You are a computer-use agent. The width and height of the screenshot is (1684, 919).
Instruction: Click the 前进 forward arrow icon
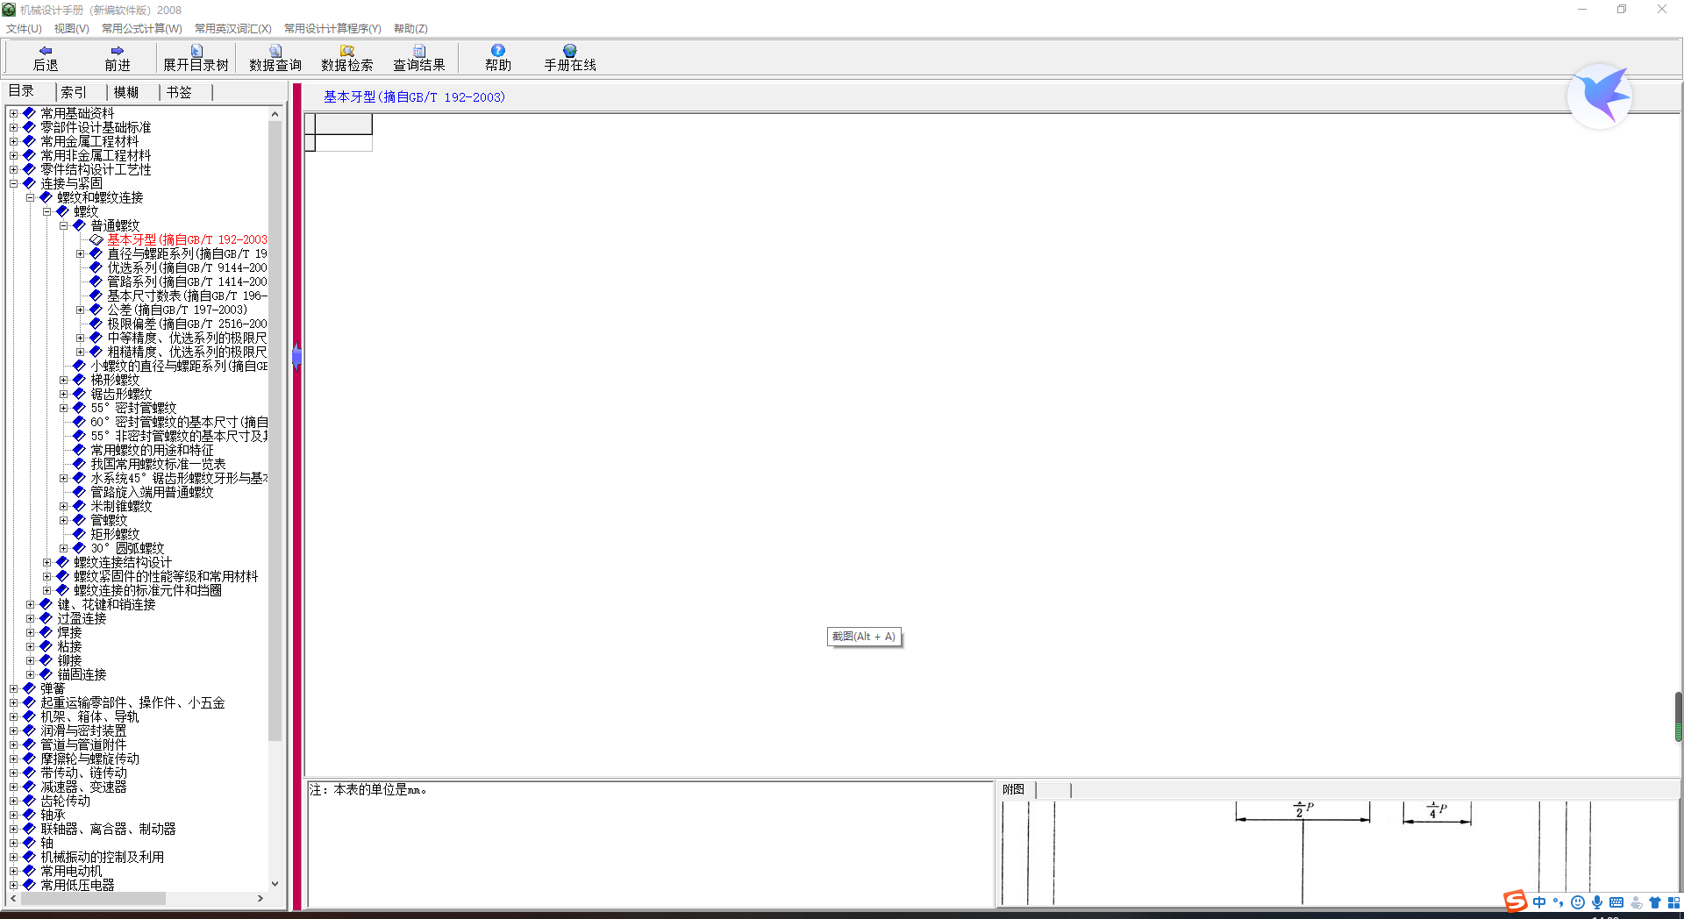(x=118, y=51)
